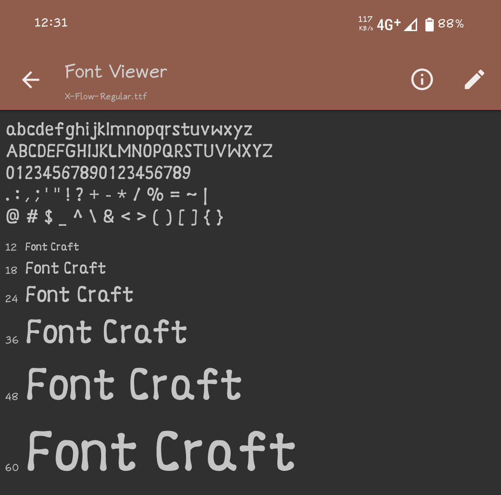Tap the size label 60
501x495 pixels.
tap(12, 468)
